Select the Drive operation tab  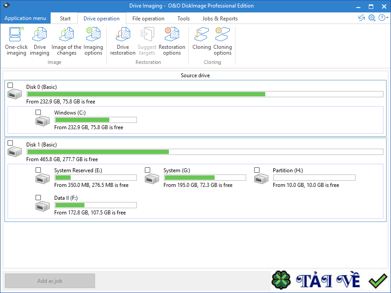(101, 19)
